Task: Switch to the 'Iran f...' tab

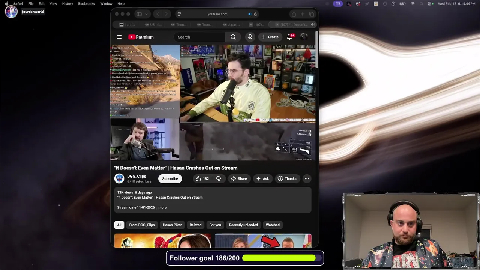Action: (x=127, y=24)
